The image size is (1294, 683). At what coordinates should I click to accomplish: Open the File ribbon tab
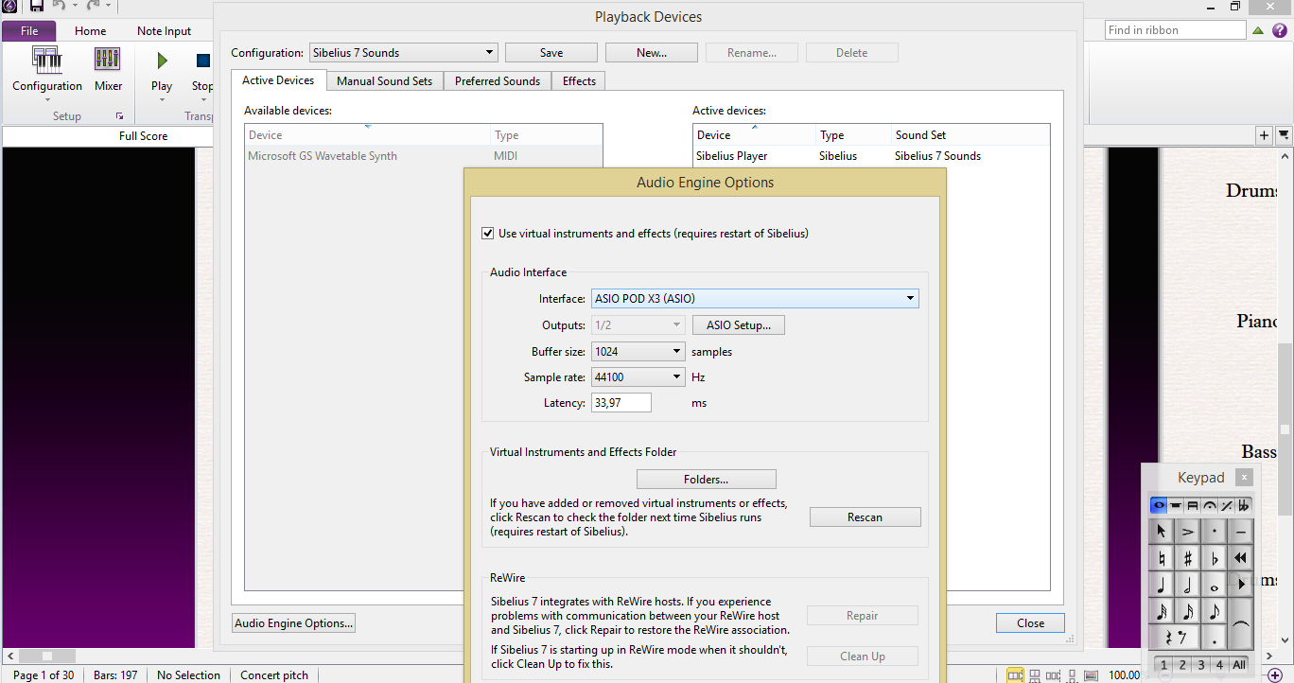click(29, 30)
